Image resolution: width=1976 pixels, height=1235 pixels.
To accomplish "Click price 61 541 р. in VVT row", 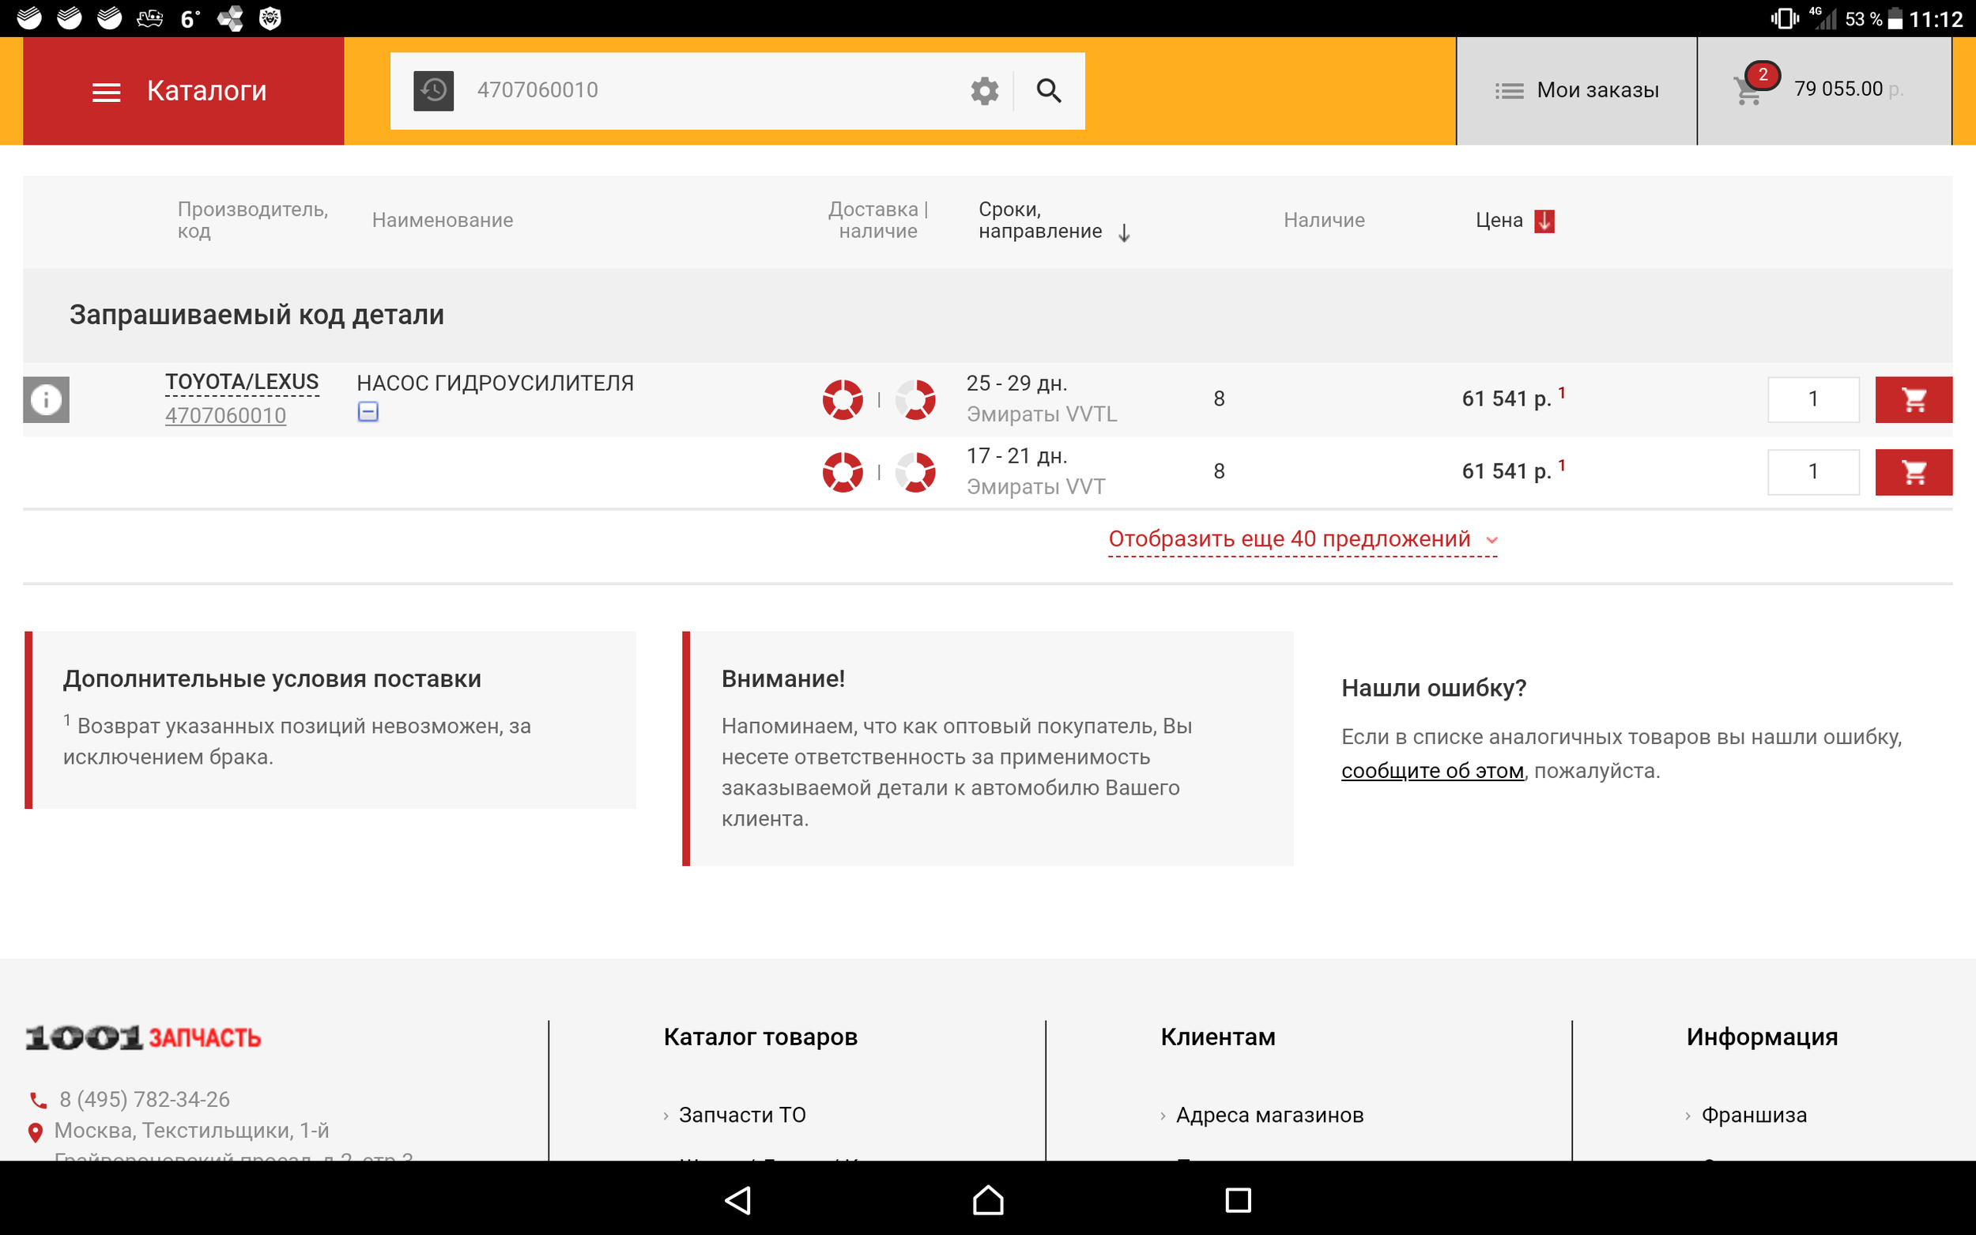I will pos(1507,471).
